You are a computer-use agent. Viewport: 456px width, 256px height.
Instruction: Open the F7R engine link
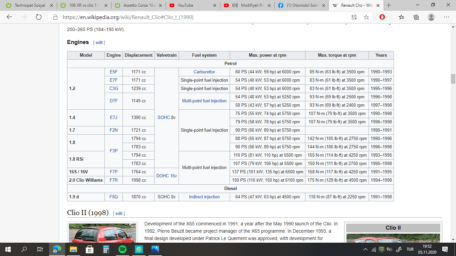click(x=113, y=180)
